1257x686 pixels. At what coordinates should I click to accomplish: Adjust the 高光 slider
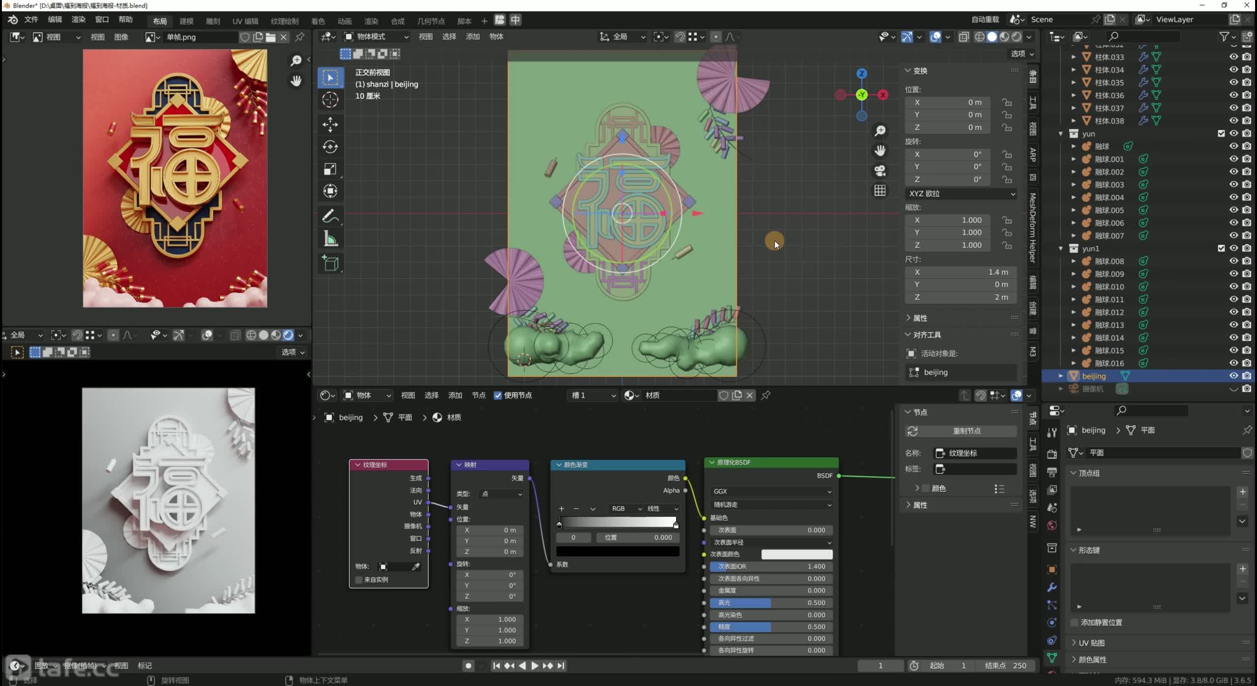coord(771,603)
